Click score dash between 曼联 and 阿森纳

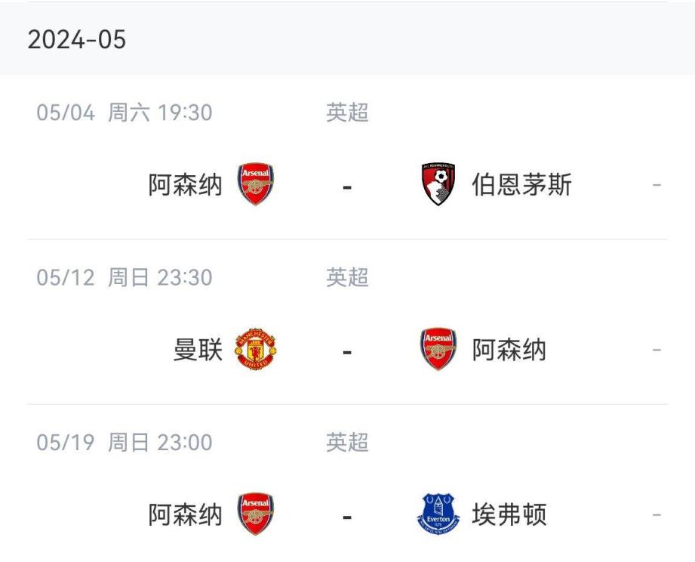[347, 352]
